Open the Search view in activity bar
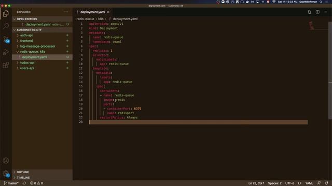The width and height of the screenshot is (332, 186). point(6,26)
